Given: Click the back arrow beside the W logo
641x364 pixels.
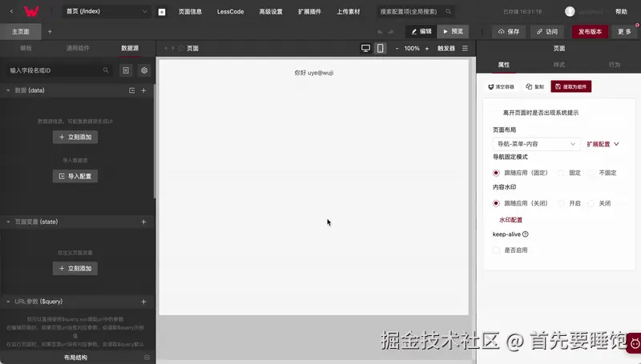Looking at the screenshot, I should point(11,11).
